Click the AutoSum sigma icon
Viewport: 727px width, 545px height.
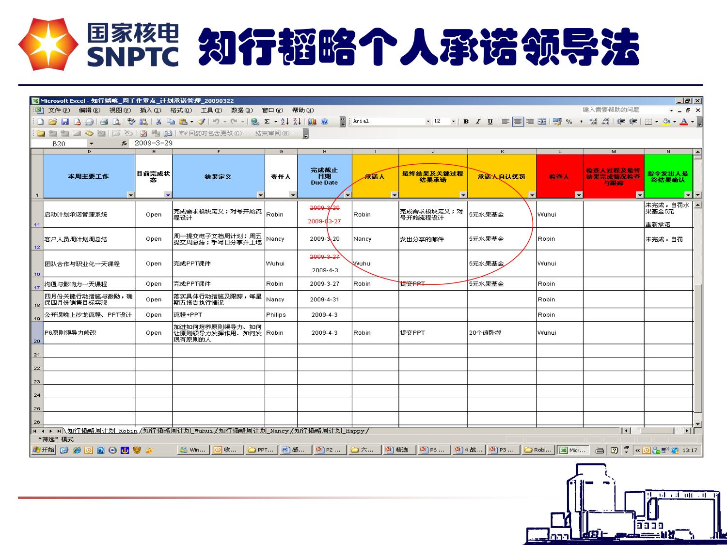click(x=267, y=122)
